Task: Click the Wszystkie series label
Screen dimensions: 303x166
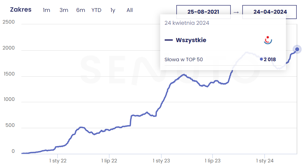Action: click(x=191, y=40)
